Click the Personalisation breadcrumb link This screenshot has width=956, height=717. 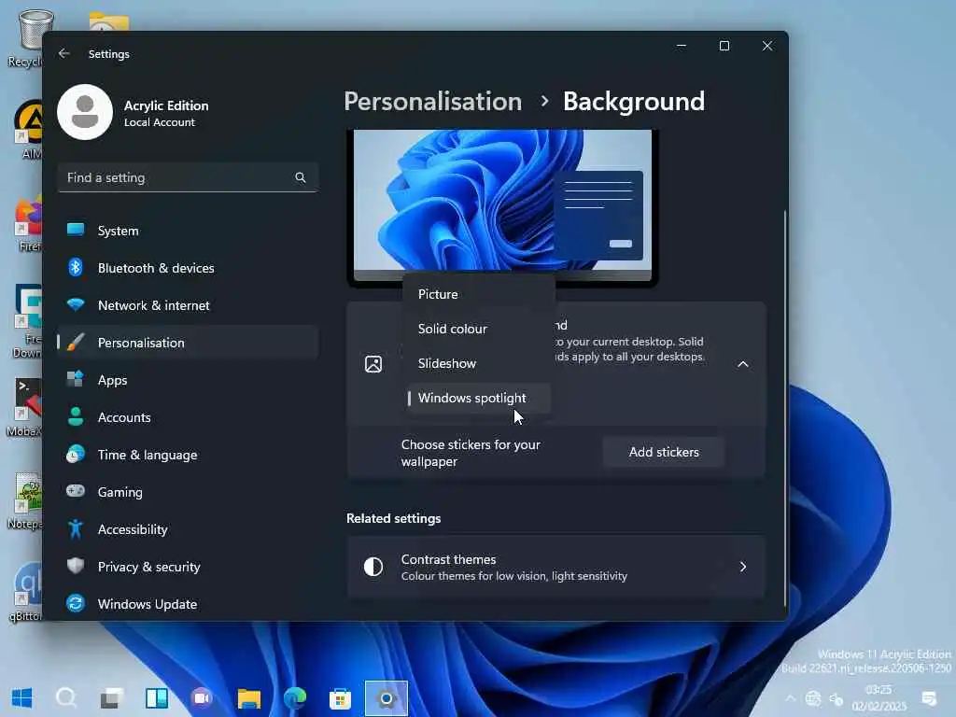click(433, 101)
